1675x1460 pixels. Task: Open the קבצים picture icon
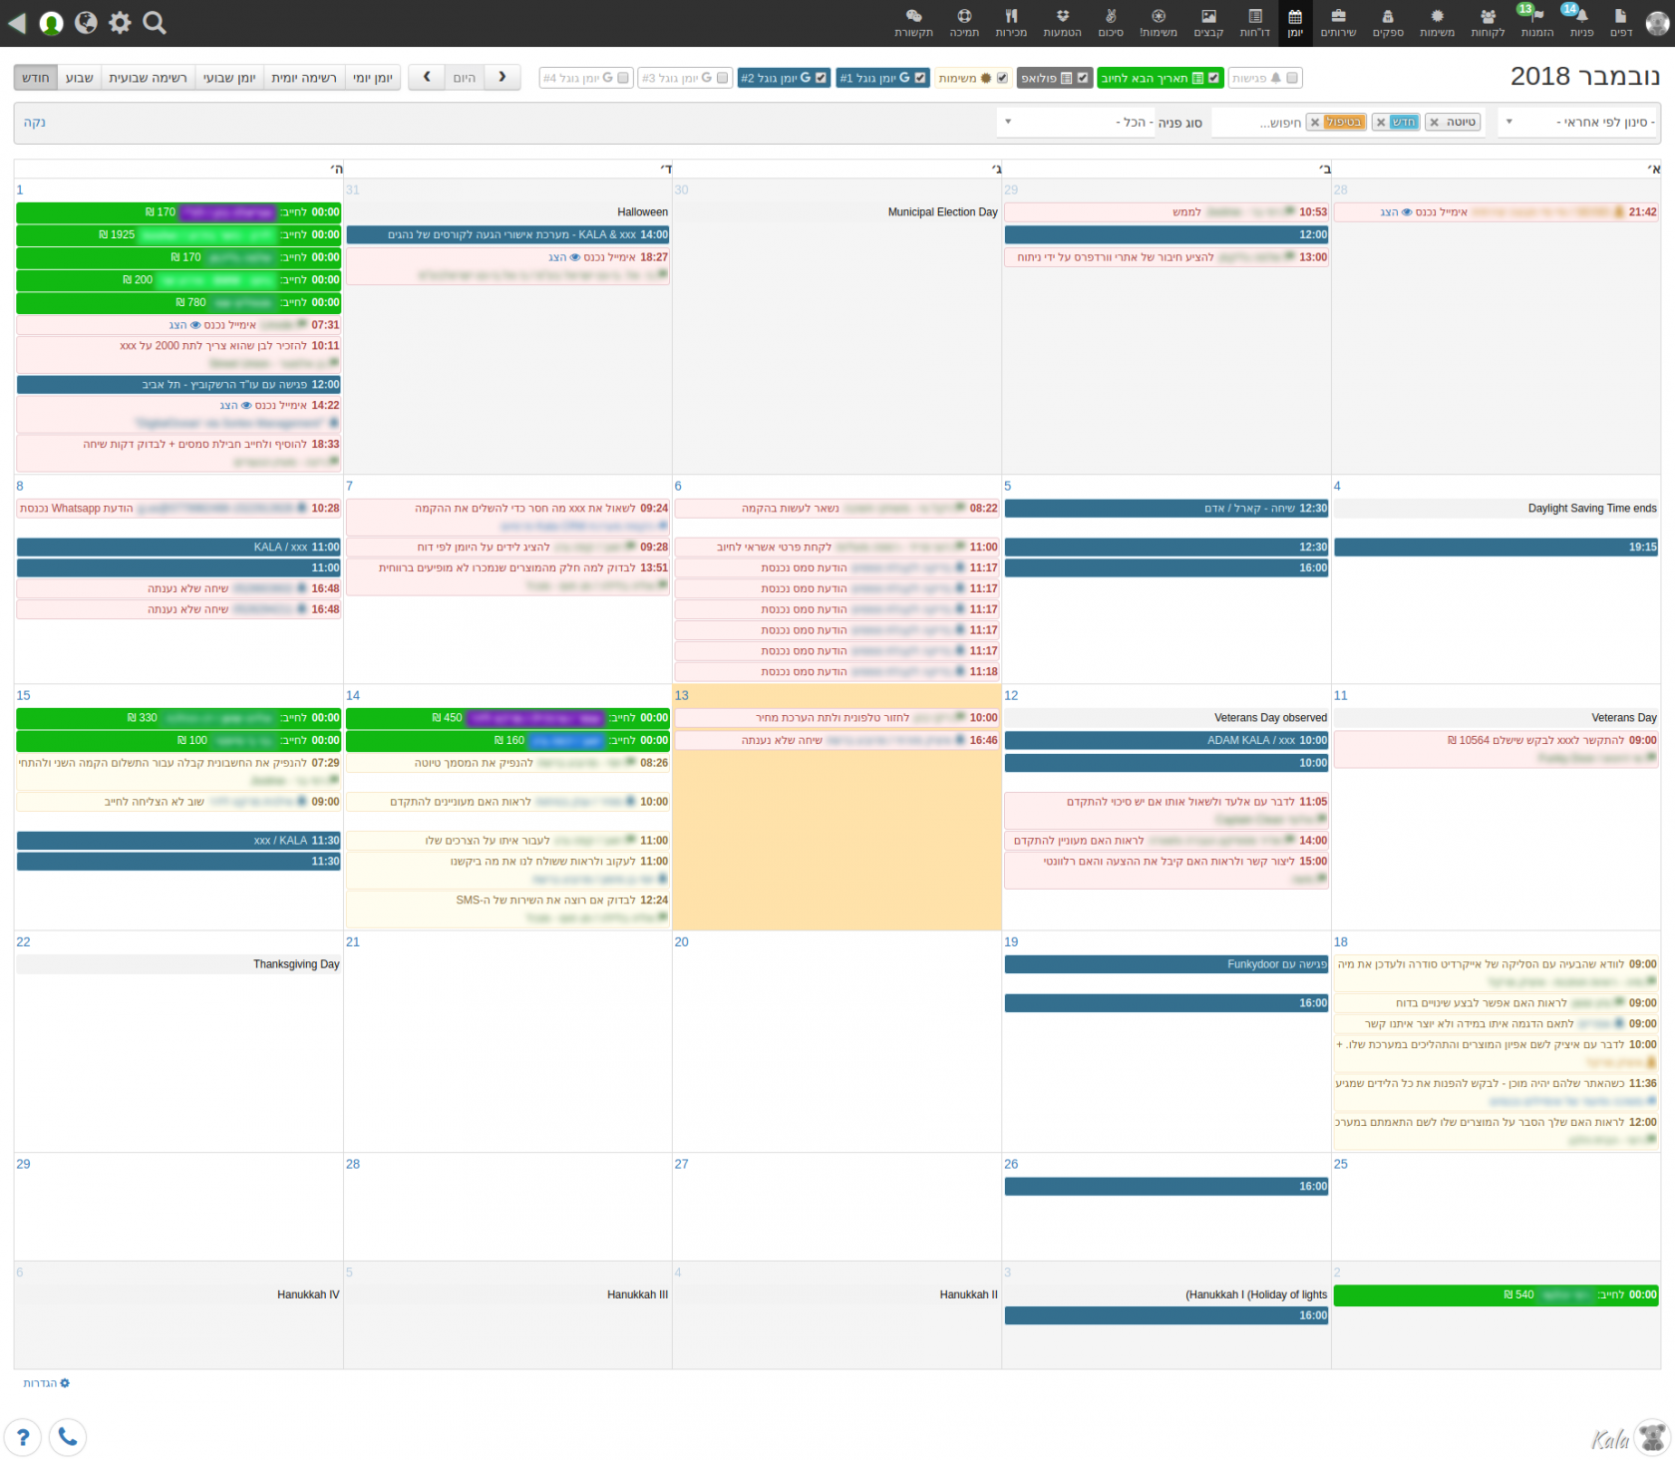(1208, 22)
